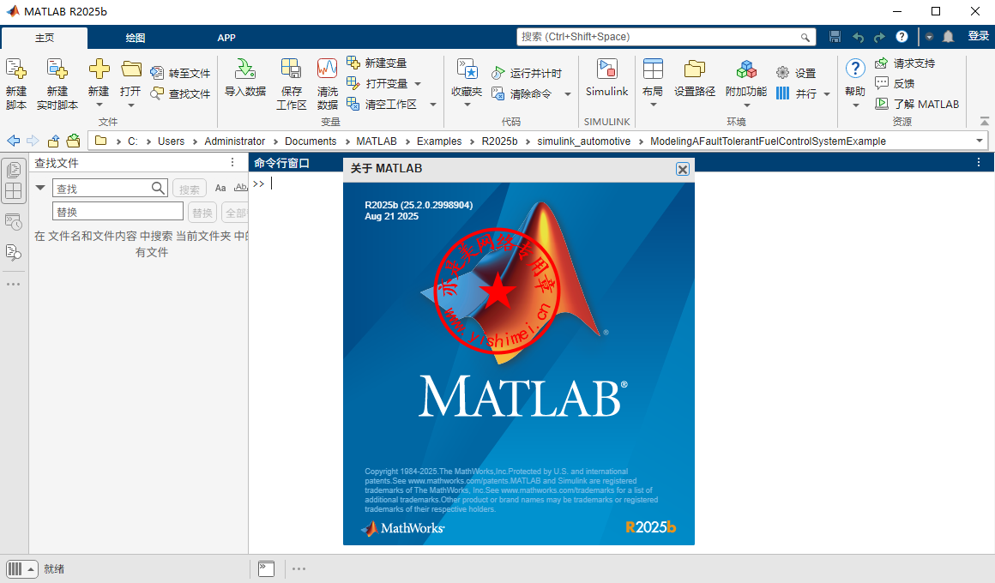
Task: Click the 登录 (Sign In) button
Action: tap(978, 37)
